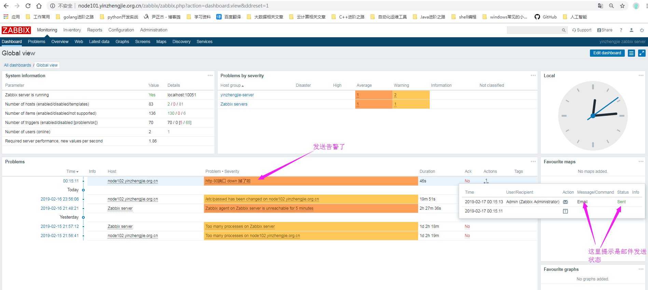648x290 pixels.
Task: Click the analog clock widget
Action: [593, 116]
